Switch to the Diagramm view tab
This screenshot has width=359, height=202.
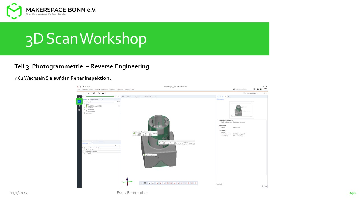pyautogui.click(x=137, y=97)
